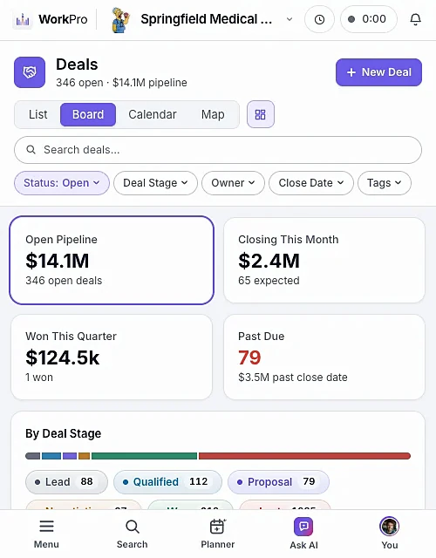Open the time history clock icon
The height and width of the screenshot is (558, 436).
pyautogui.click(x=319, y=19)
